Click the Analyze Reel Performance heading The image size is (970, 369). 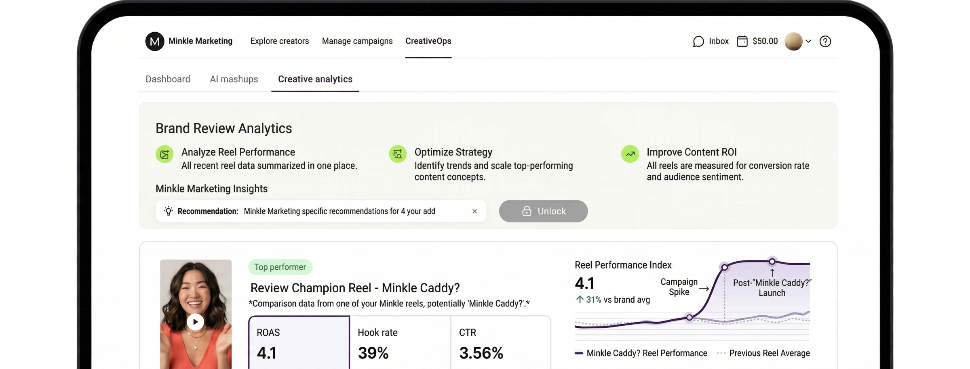238,152
